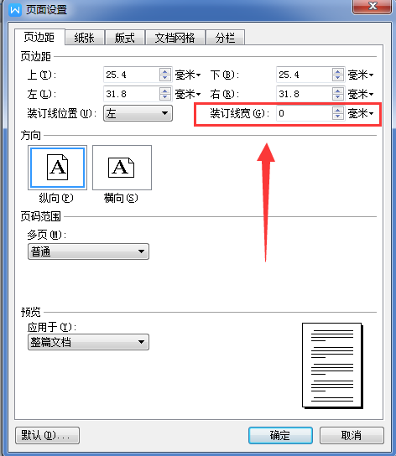Click the WPS Writer logo icon
The image size is (396, 456).
pyautogui.click(x=15, y=10)
